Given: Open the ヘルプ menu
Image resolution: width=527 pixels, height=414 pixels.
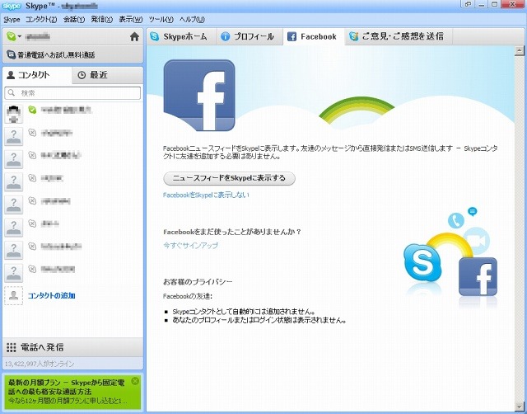Looking at the screenshot, I should click(192, 20).
